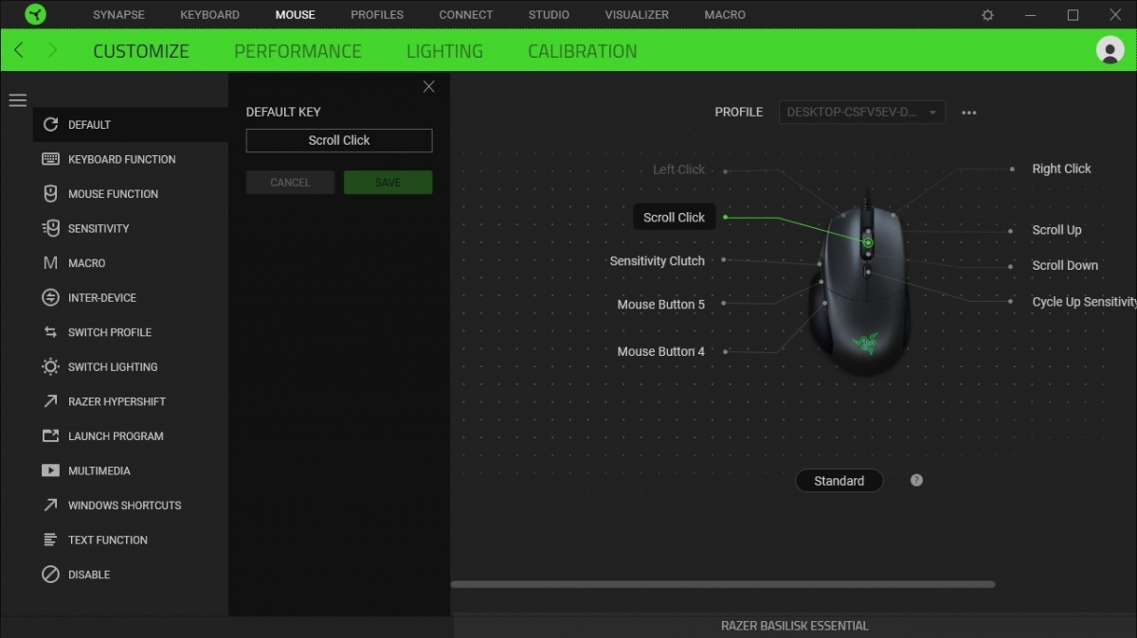Select the CUSTOMIZE subtab
Image resolution: width=1137 pixels, height=638 pixels.
[x=141, y=51]
